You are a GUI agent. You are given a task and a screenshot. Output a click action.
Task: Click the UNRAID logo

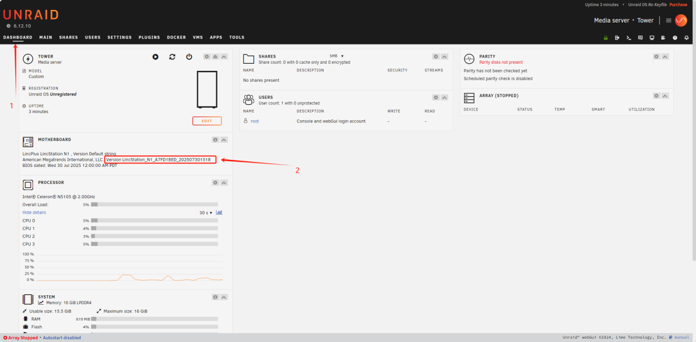tap(31, 15)
